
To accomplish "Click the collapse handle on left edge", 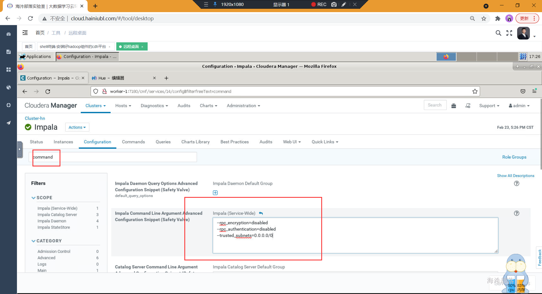I will click(x=20, y=149).
